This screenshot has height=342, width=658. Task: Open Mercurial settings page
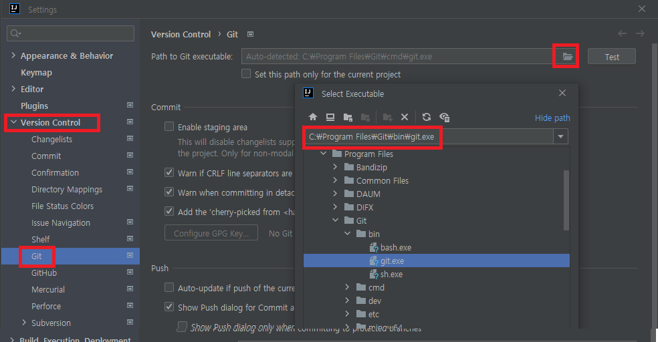[48, 290]
